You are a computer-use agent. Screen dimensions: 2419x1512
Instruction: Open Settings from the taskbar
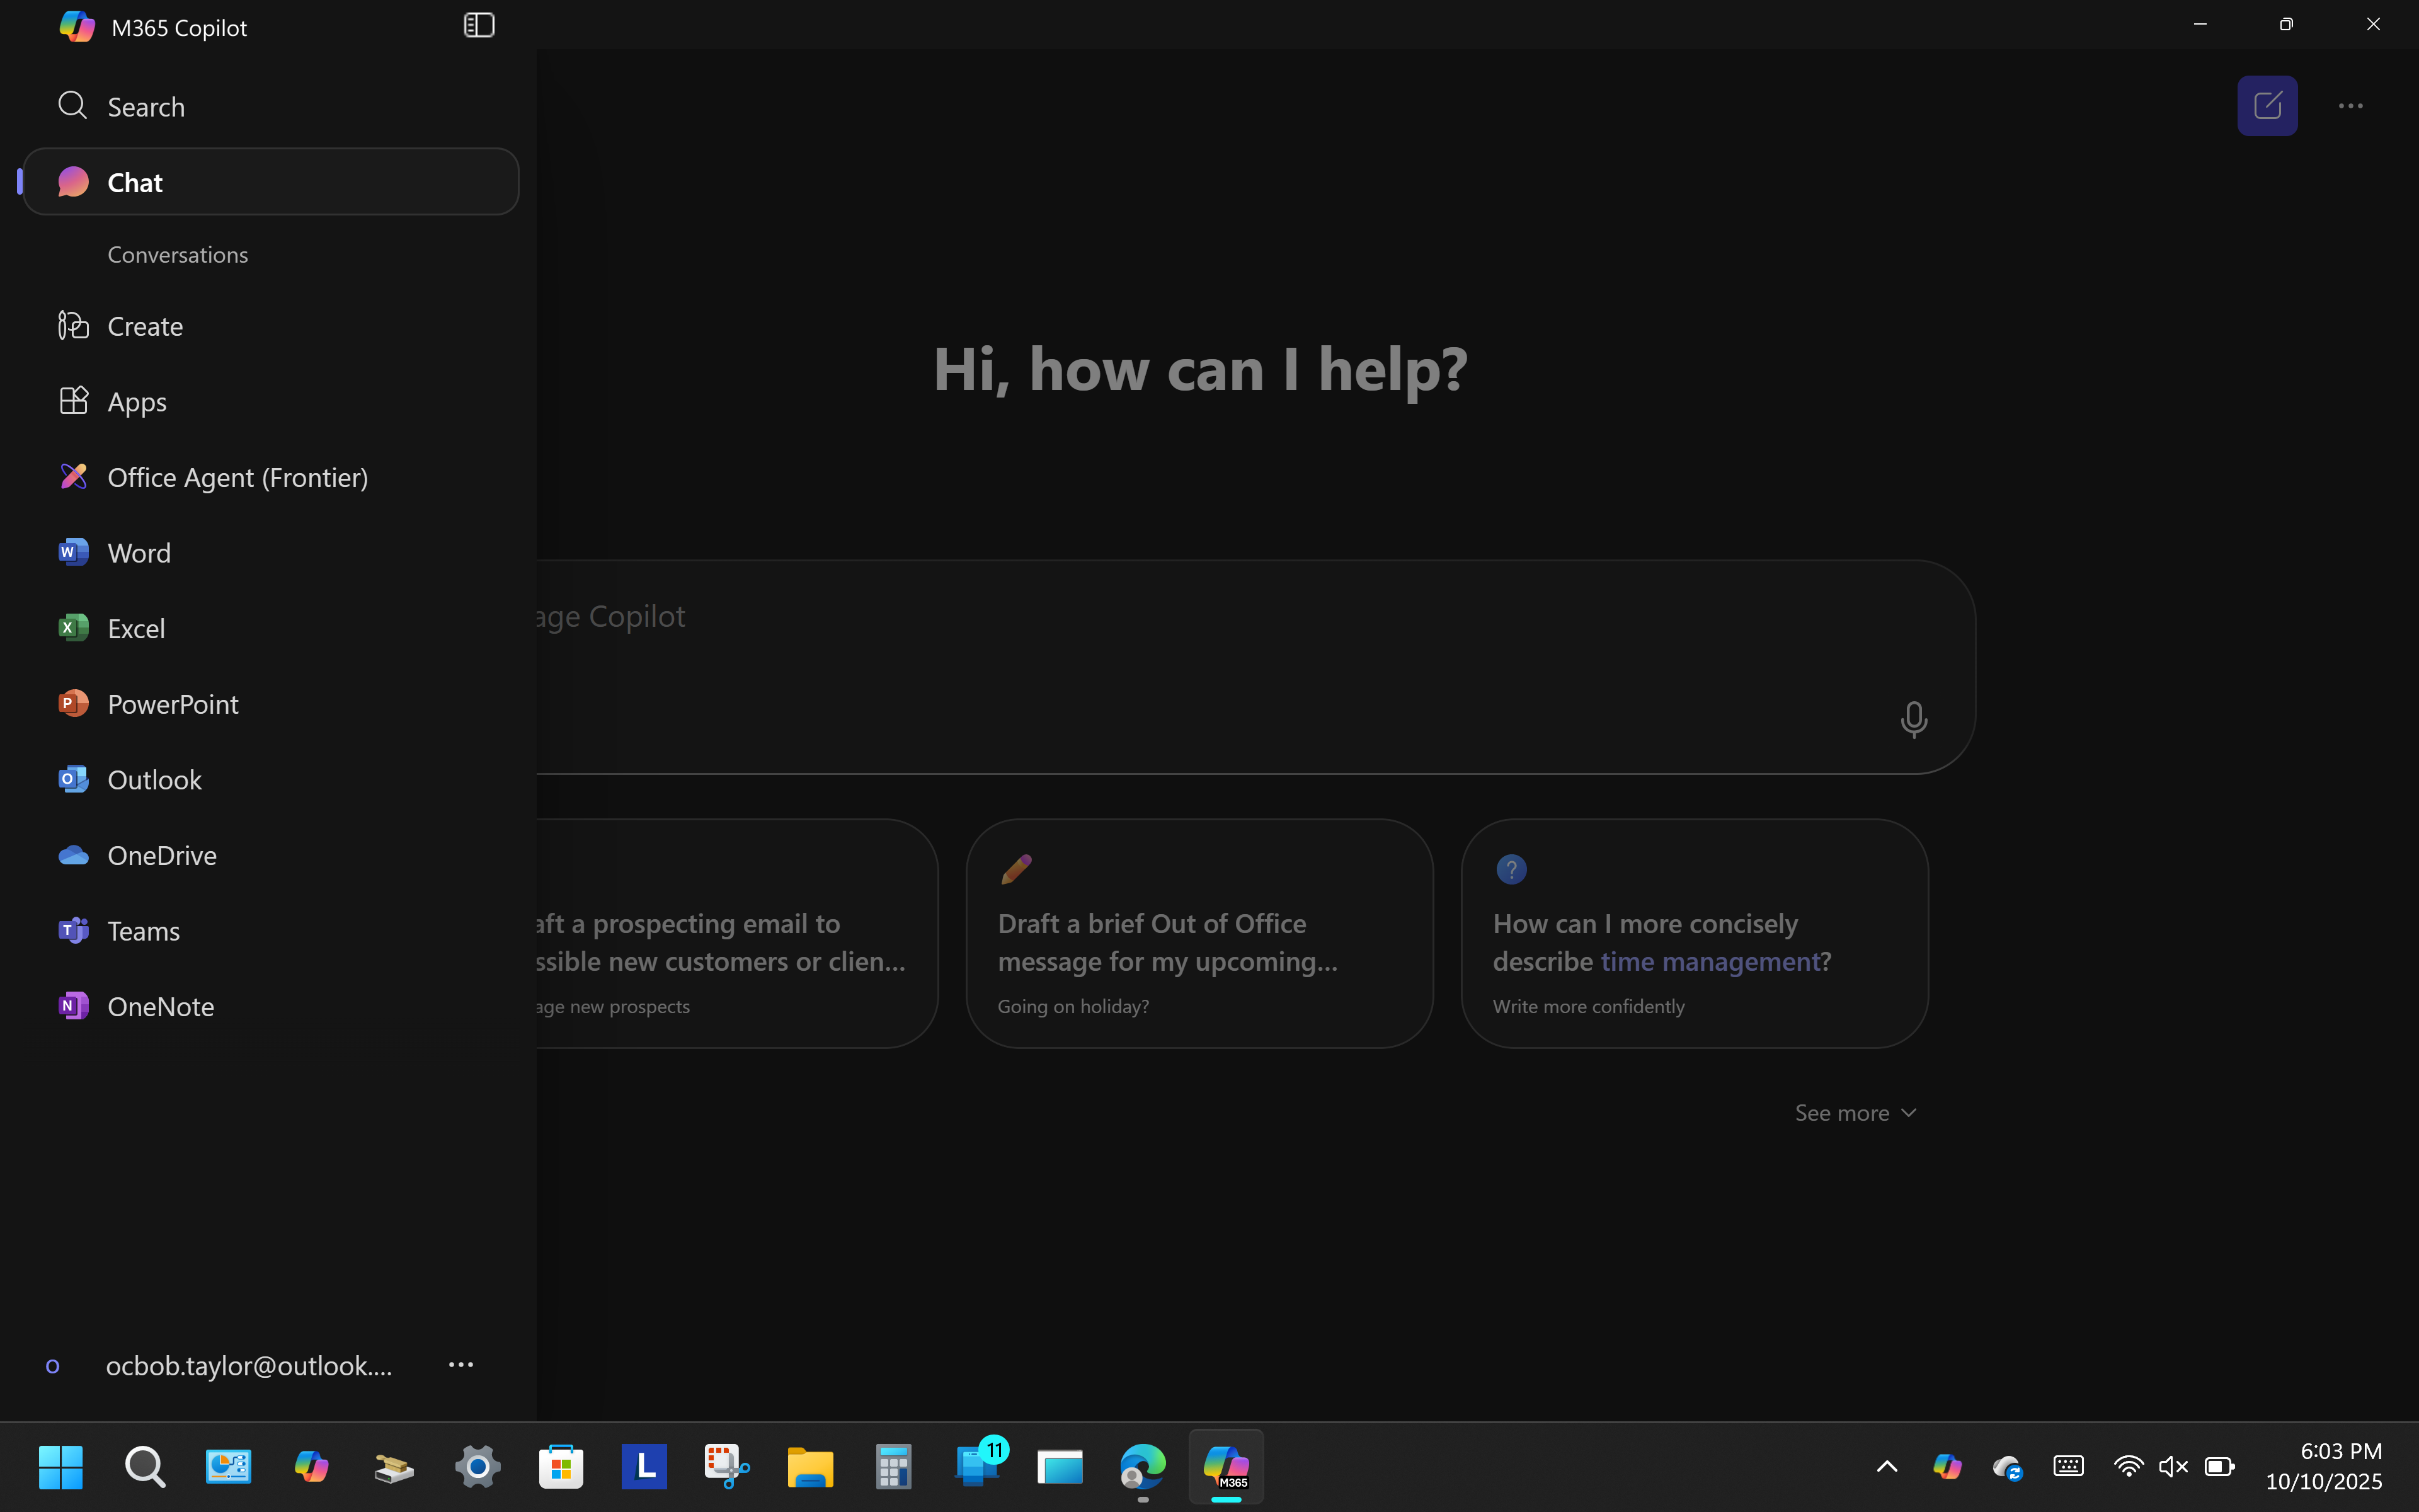(x=478, y=1467)
